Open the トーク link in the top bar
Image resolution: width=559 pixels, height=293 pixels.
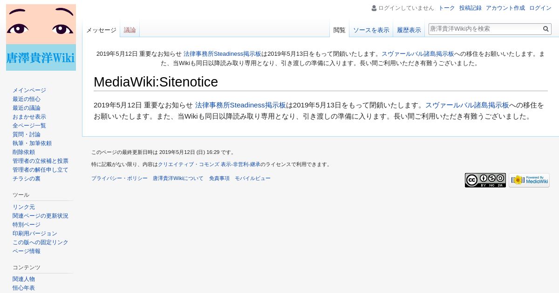447,8
